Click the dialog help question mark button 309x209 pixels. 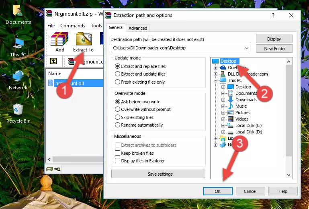(x=273, y=15)
